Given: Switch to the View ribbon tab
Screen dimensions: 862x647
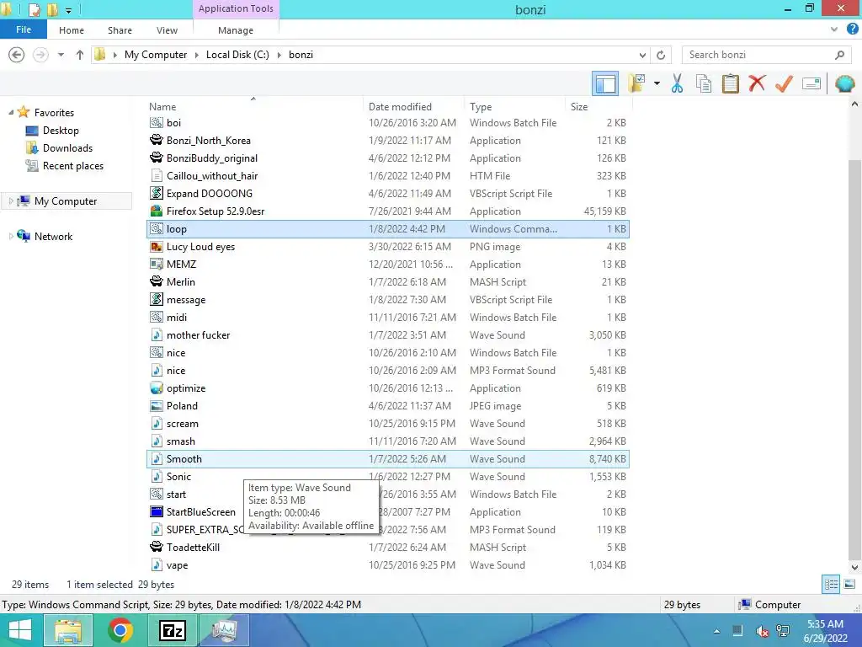Looking at the screenshot, I should (167, 30).
